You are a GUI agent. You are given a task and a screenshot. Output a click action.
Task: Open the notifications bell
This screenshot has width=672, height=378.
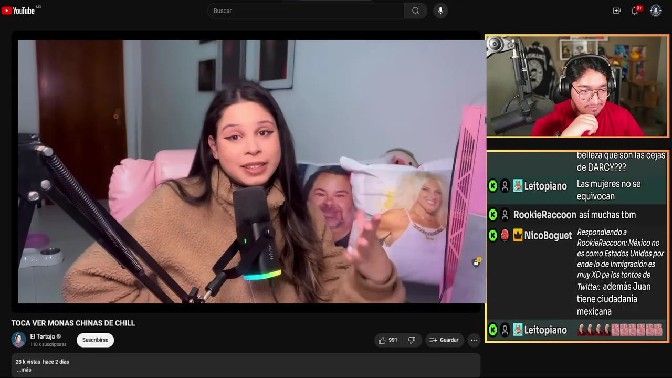point(635,10)
